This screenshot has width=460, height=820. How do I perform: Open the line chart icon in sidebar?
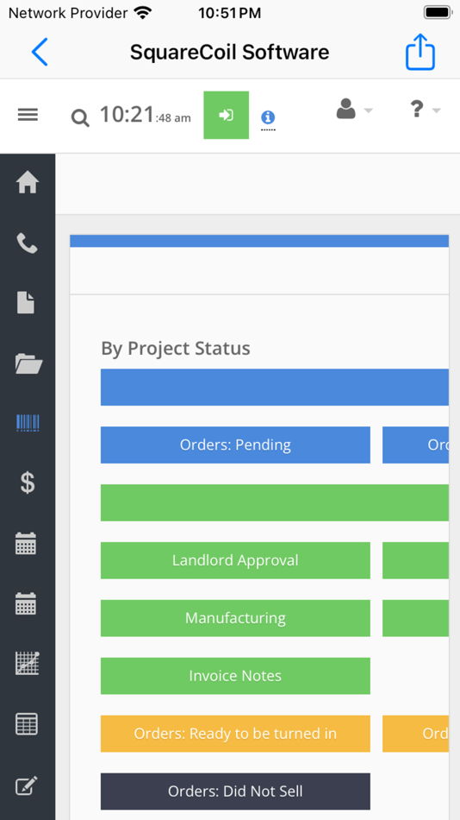tap(28, 664)
